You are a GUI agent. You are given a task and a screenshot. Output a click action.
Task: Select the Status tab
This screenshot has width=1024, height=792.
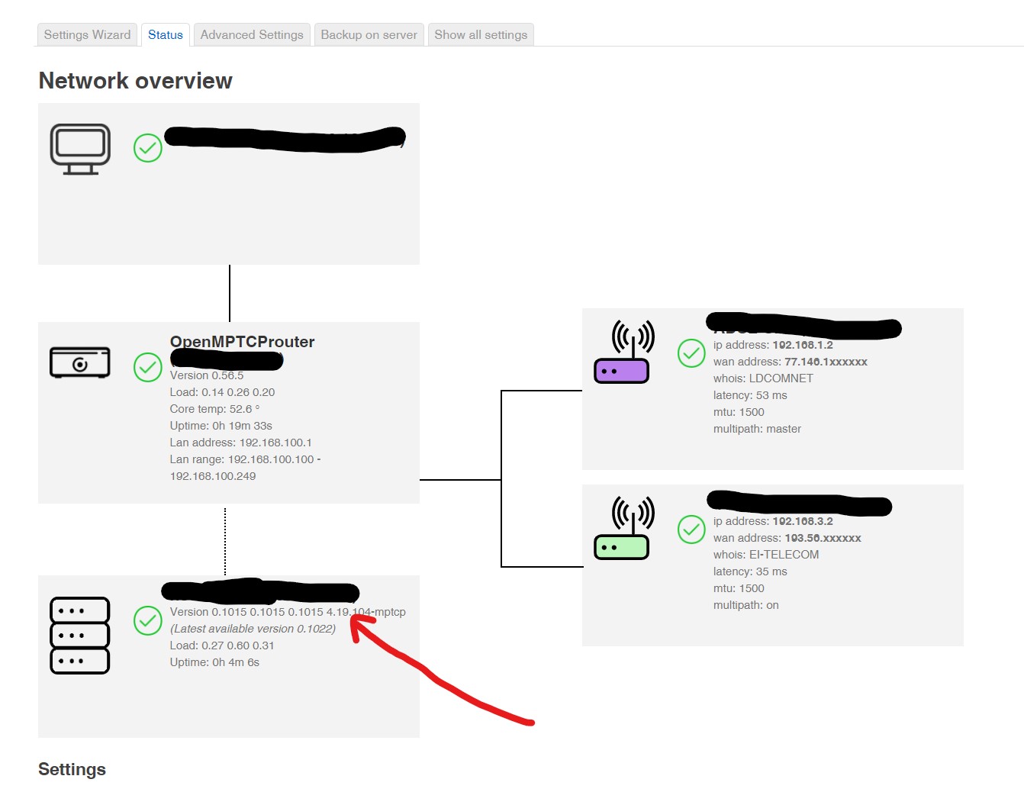(166, 35)
